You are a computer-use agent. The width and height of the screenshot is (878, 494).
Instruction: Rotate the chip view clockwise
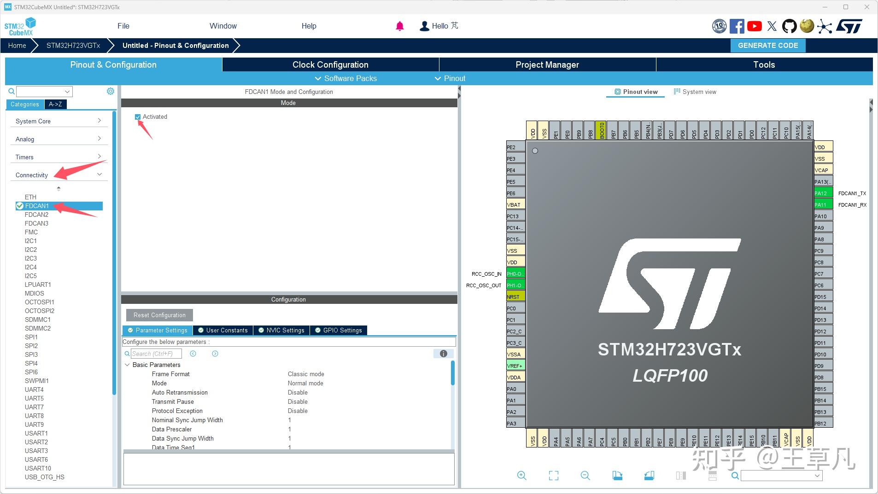coord(618,475)
